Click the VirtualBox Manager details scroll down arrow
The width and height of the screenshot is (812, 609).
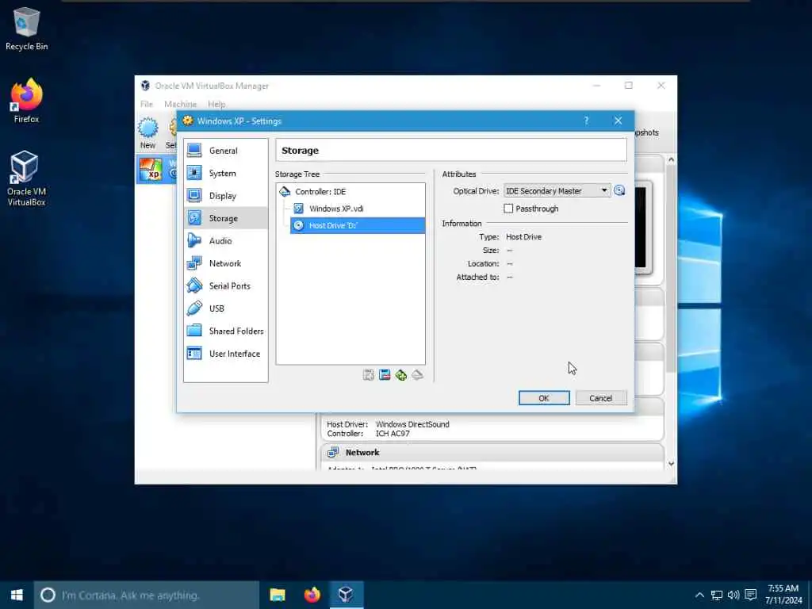671,463
